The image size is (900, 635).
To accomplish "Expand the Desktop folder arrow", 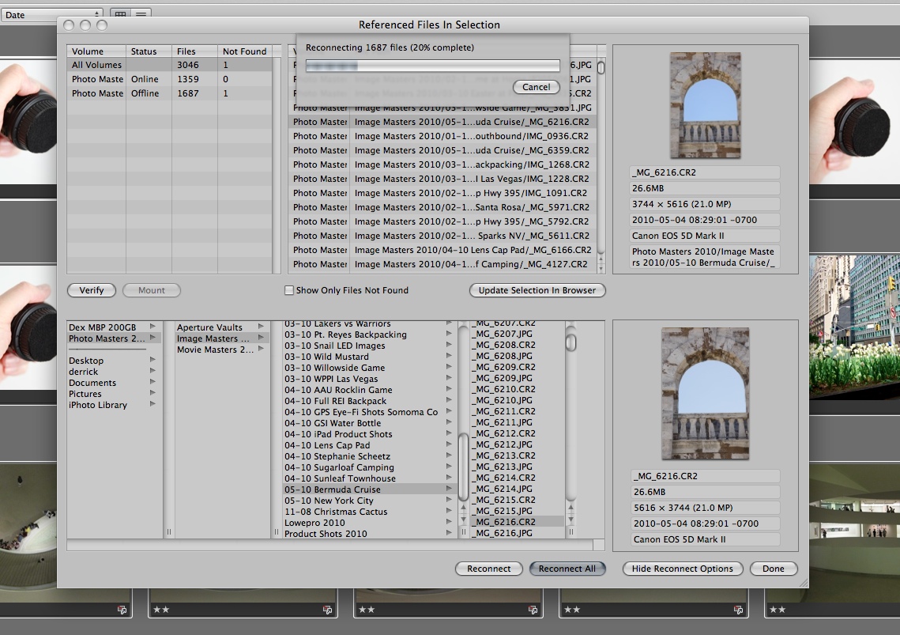I will coord(153,360).
